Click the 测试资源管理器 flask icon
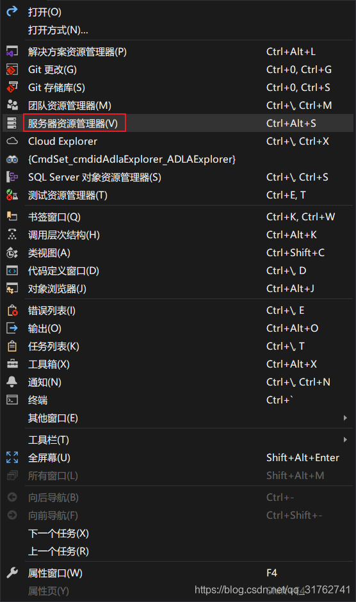This screenshot has height=602, width=356. point(12,195)
